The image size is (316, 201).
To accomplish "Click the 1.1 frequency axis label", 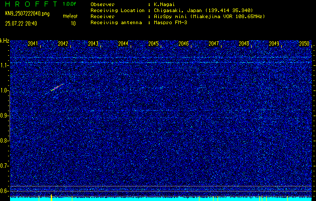I will [x=4, y=65].
